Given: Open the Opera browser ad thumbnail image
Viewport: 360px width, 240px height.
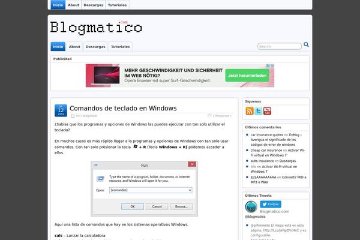Looking at the screenshot, I should click(x=107, y=75).
